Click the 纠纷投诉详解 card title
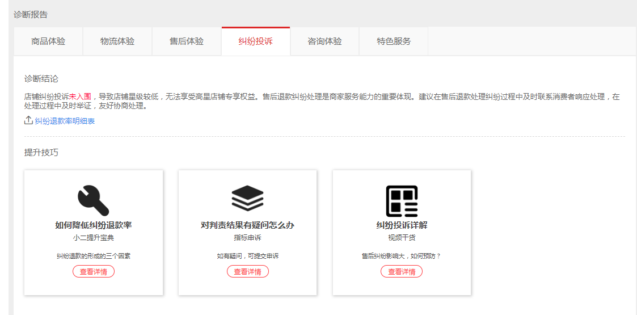 coord(402,225)
